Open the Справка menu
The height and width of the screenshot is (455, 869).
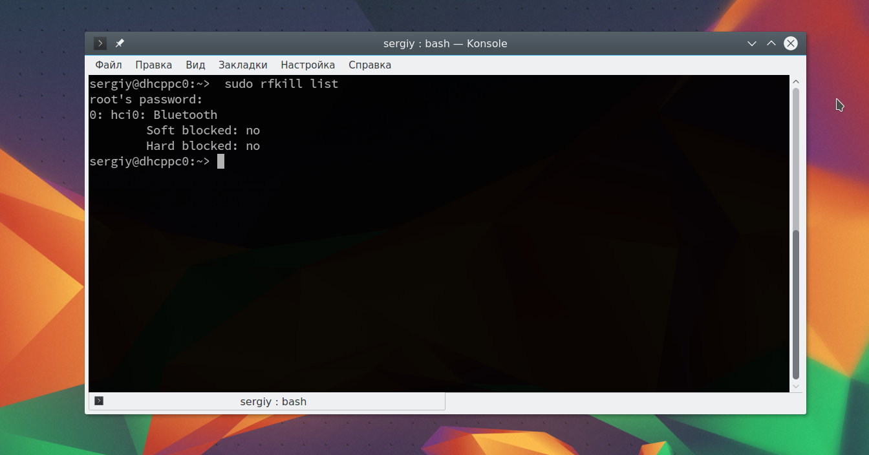coord(369,65)
